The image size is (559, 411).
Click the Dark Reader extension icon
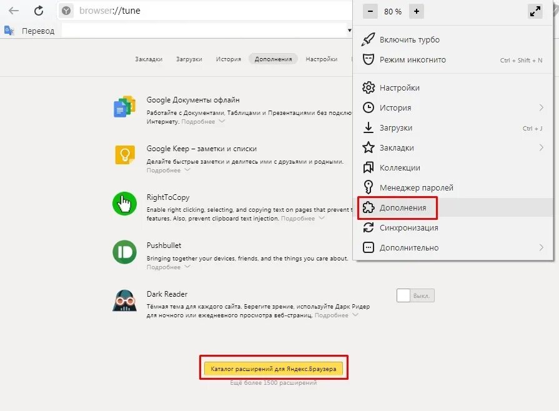pyautogui.click(x=124, y=300)
